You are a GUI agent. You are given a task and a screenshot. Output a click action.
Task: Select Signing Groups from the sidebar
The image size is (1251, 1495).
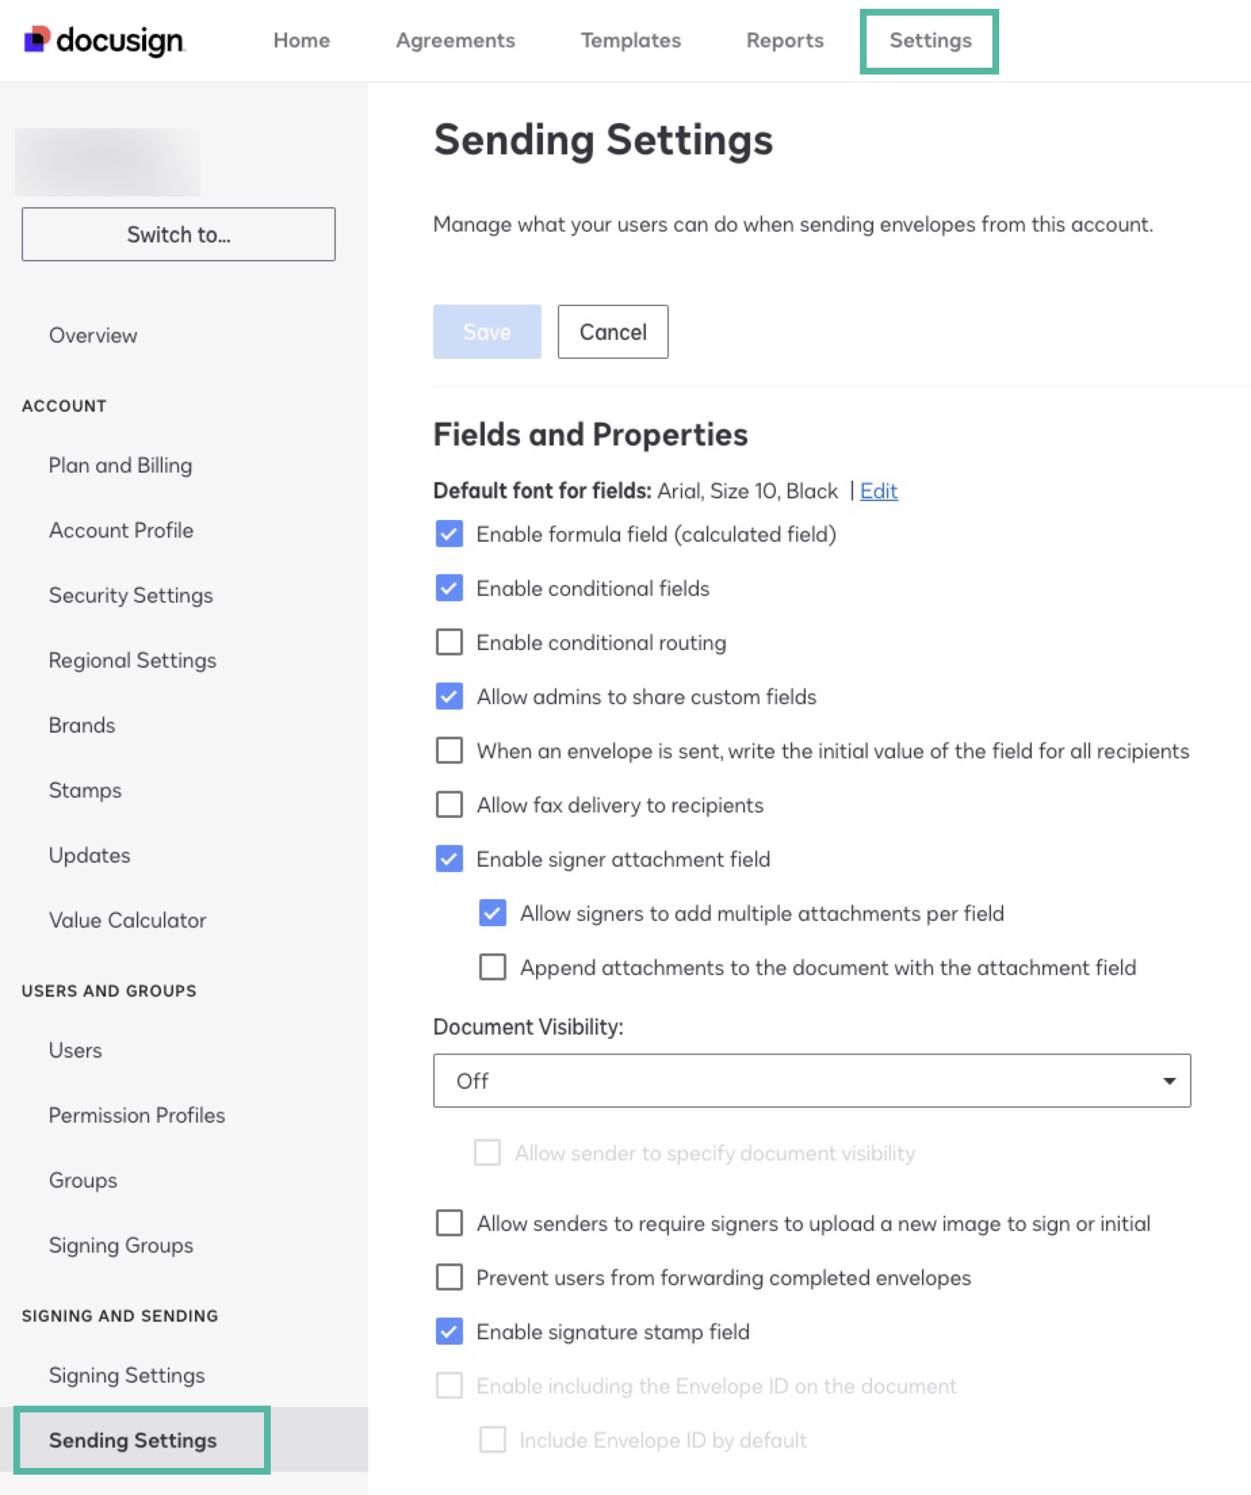click(x=120, y=1245)
